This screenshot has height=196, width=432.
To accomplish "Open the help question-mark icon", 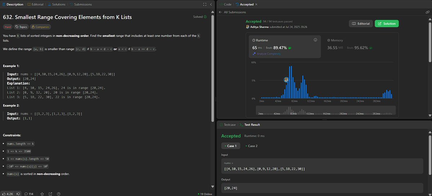I will click(x=59, y=194).
